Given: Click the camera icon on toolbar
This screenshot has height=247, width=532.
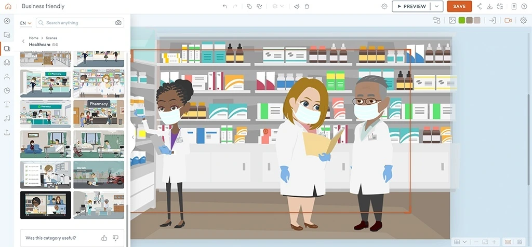Looking at the screenshot, I should tap(508, 20).
